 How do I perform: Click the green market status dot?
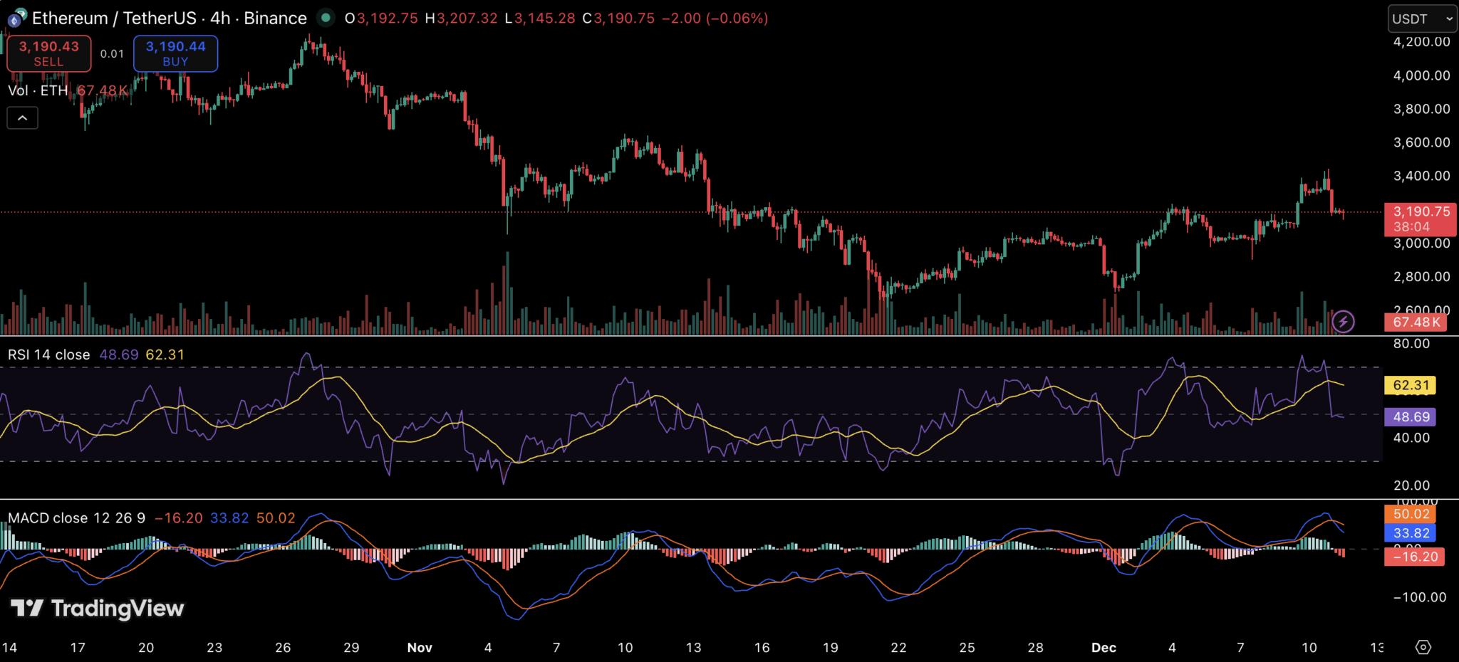326,18
